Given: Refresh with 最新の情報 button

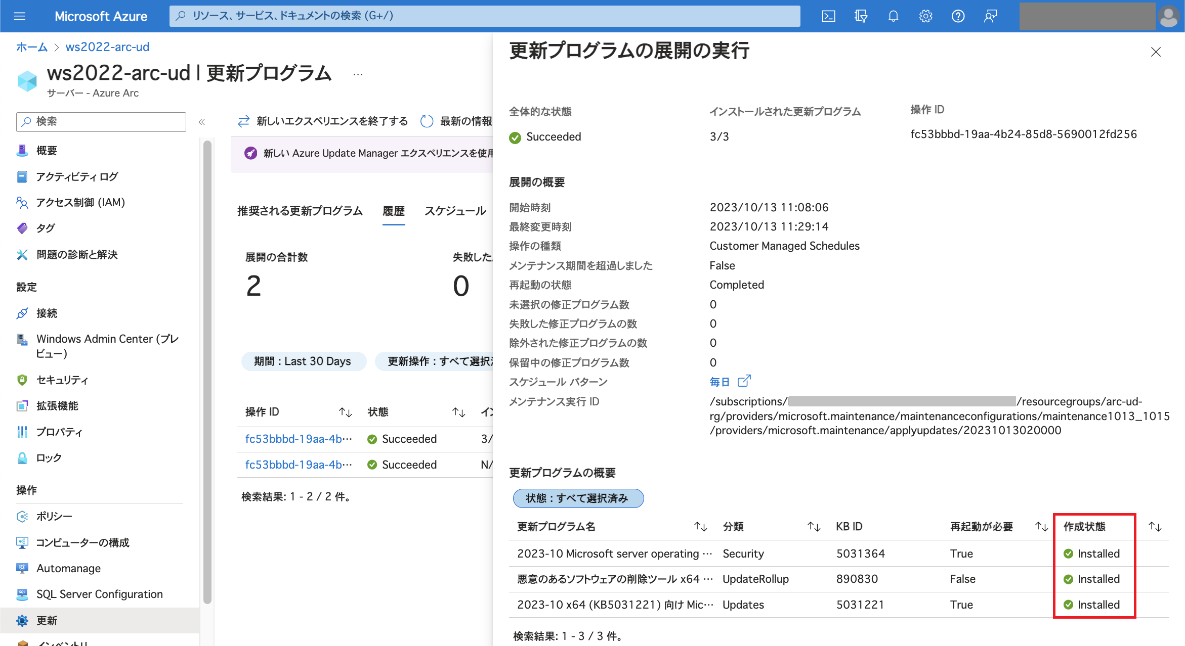Looking at the screenshot, I should point(456,121).
